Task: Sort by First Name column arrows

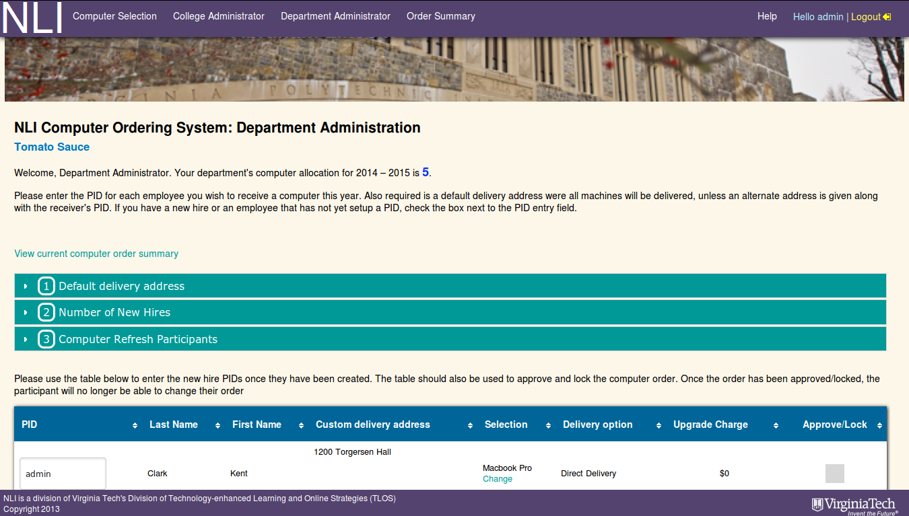Action: coord(301,425)
